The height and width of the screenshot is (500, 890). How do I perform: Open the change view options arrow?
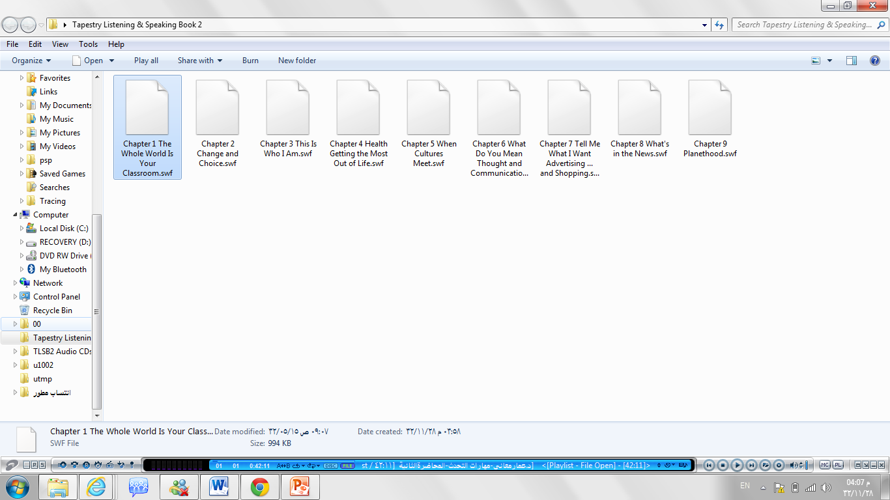tap(829, 61)
